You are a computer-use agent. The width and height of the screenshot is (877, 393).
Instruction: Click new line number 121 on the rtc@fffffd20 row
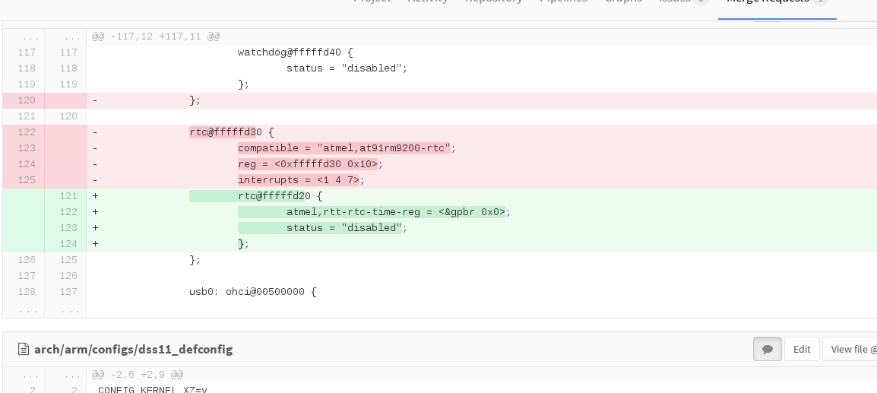point(68,196)
